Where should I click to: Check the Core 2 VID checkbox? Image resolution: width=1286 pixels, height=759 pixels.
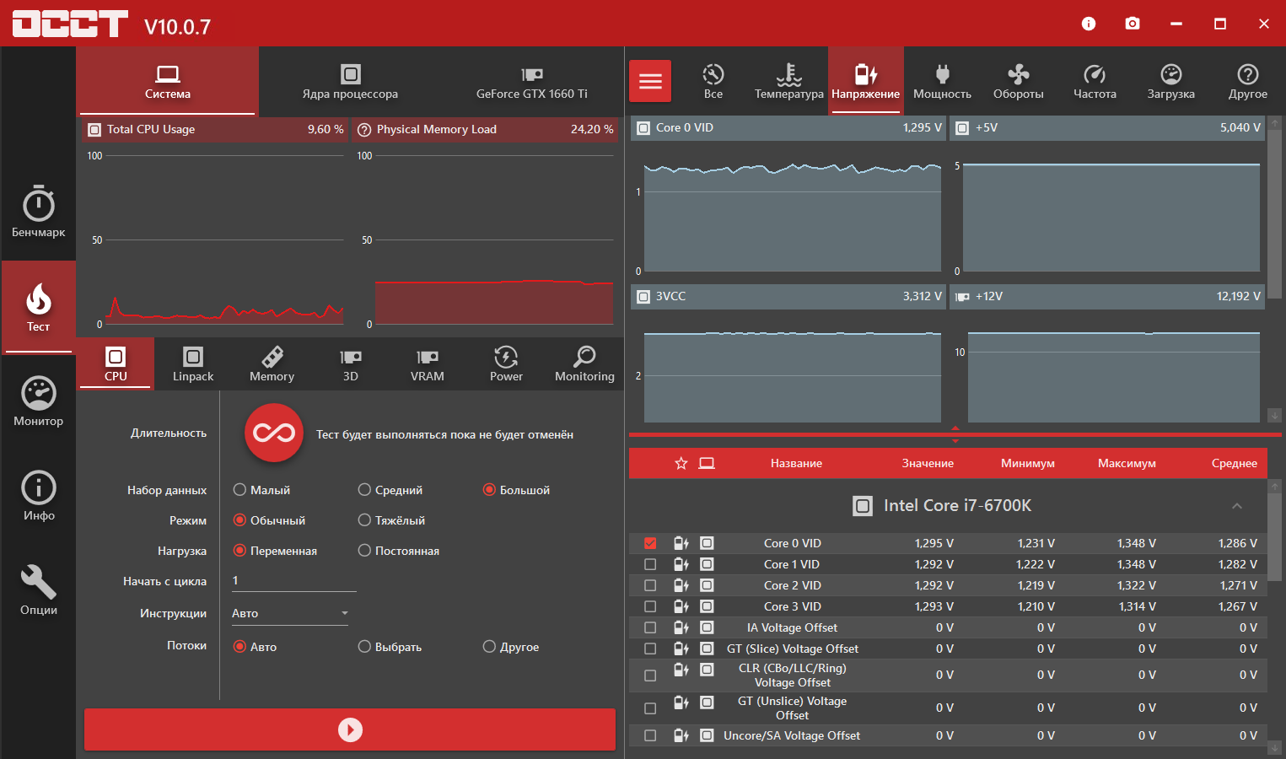(x=650, y=585)
